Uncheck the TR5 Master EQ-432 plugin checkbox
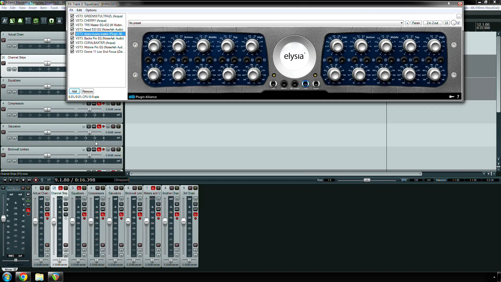501x282 pixels. tap(72, 25)
